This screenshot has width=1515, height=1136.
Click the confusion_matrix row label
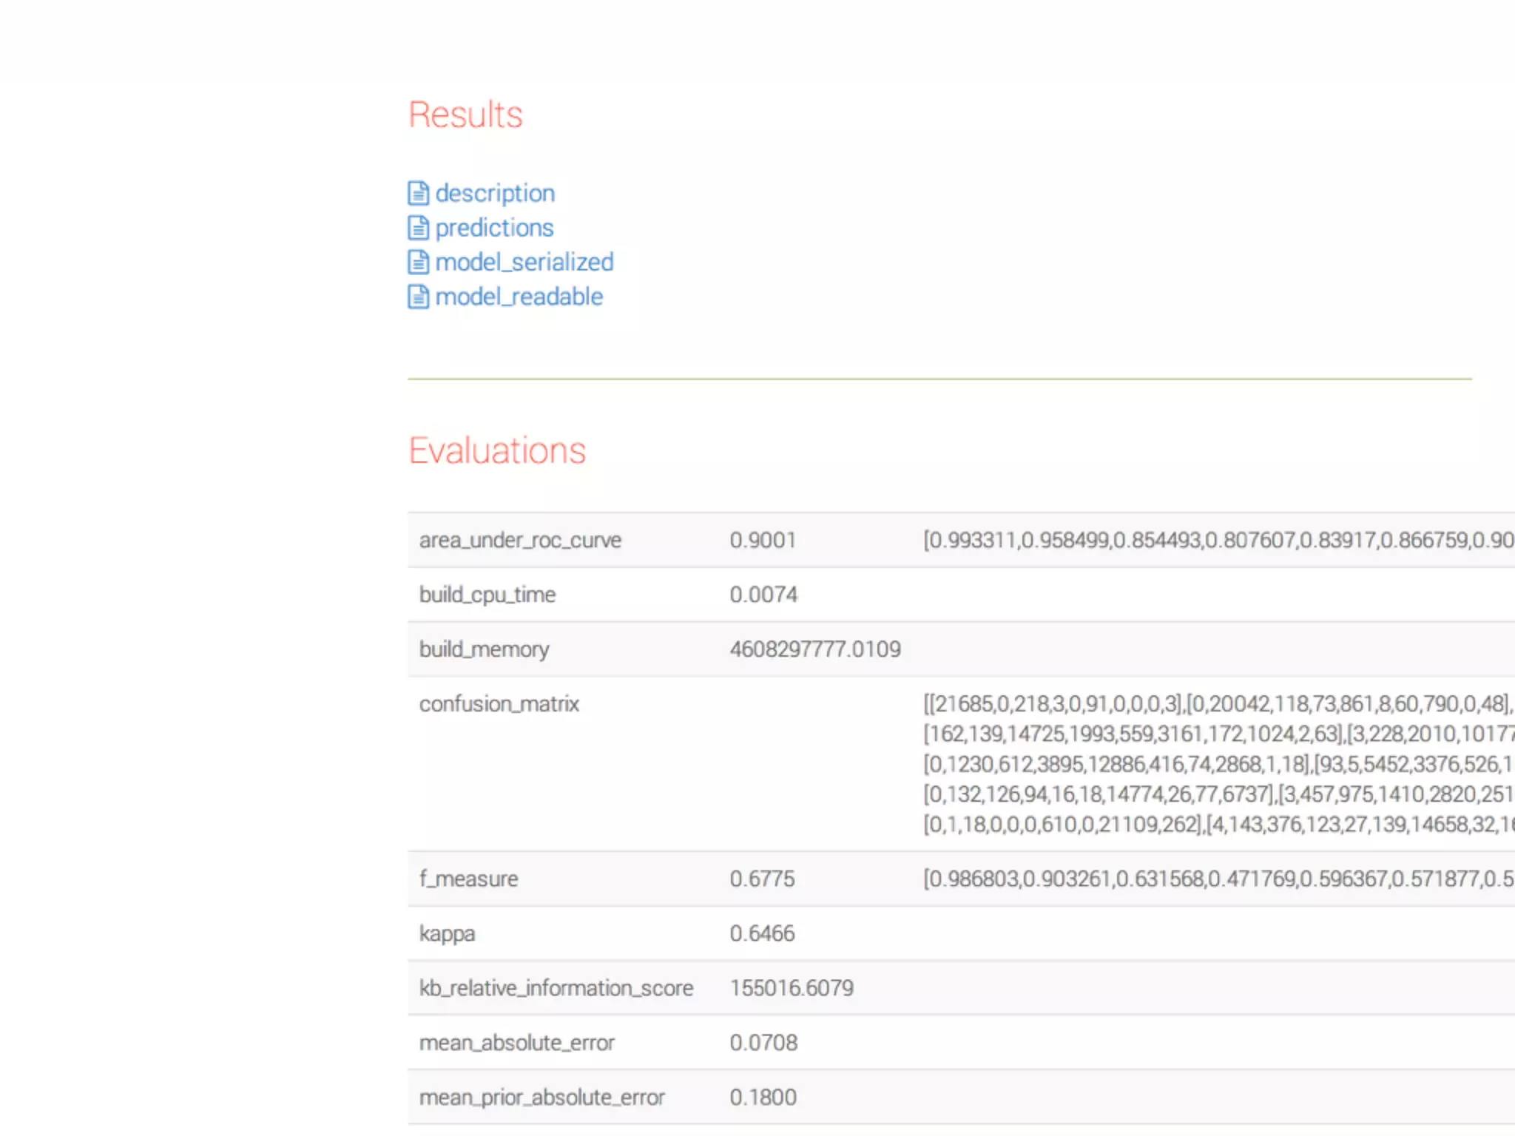tap(499, 704)
